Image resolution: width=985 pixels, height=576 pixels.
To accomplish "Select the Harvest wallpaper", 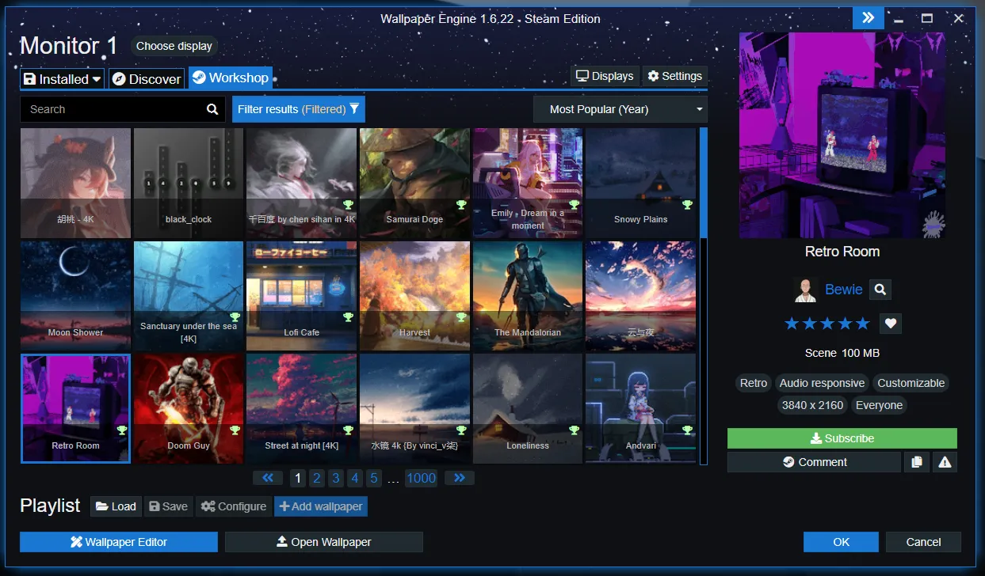I will (x=414, y=296).
